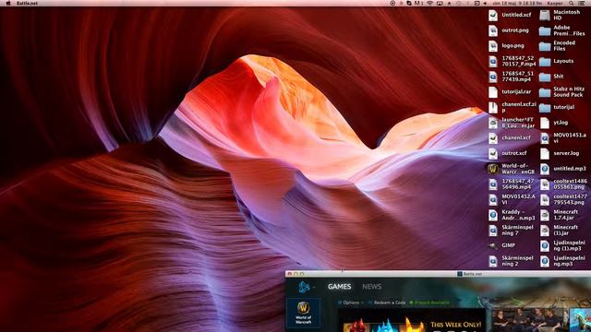Select outrot.png file on desktop
The image size is (591, 332).
(509, 30)
